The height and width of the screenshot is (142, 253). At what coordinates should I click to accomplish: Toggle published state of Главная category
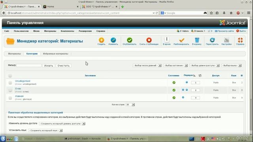[x=174, y=98]
